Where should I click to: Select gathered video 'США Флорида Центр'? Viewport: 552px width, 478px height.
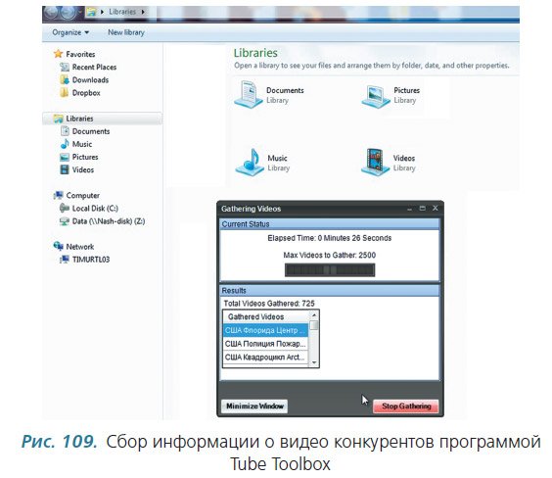[265, 330]
